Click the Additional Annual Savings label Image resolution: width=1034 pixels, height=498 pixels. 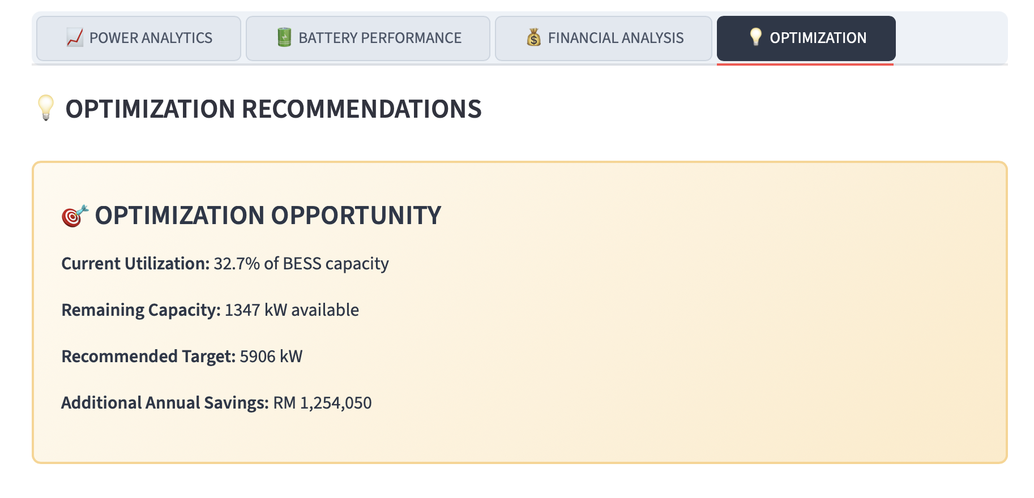pyautogui.click(x=165, y=403)
